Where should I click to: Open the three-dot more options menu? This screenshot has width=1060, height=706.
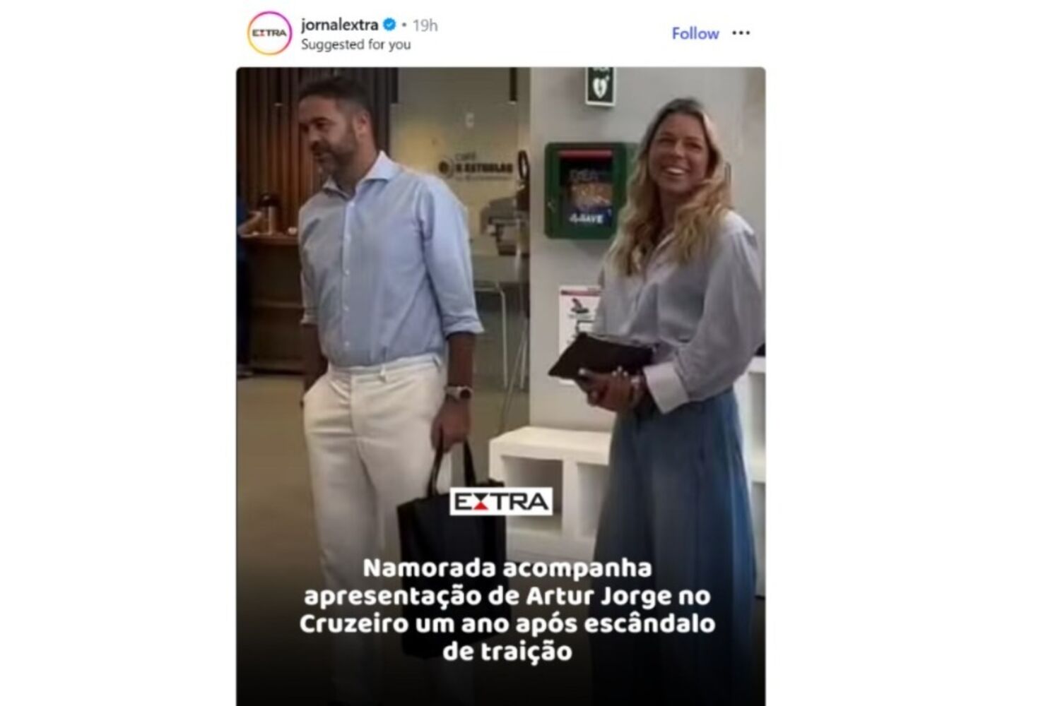tap(741, 33)
